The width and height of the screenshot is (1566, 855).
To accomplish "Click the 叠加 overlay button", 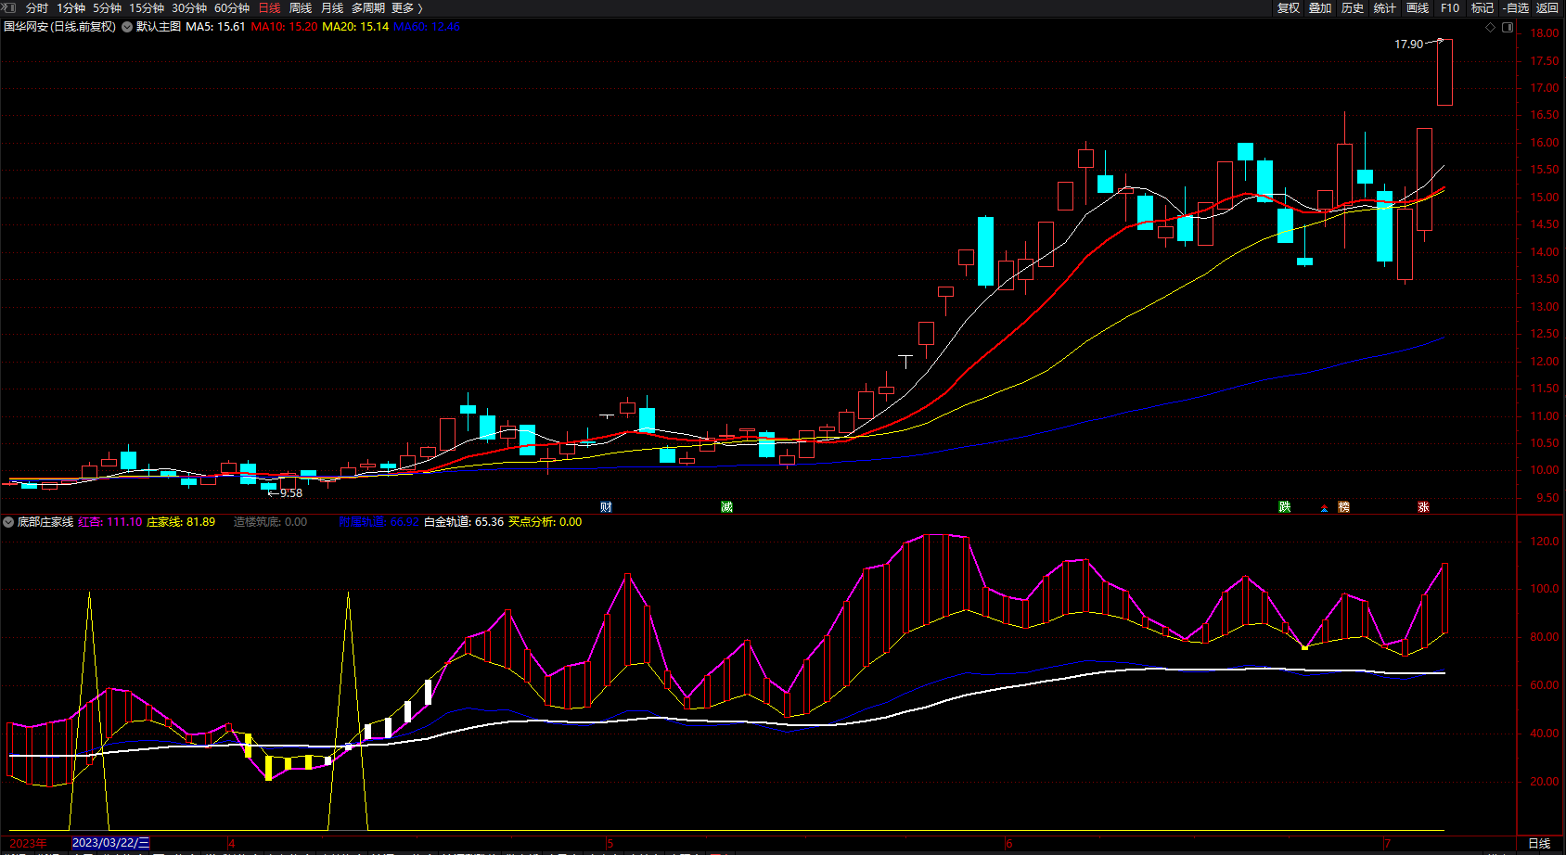I will click(1320, 7).
